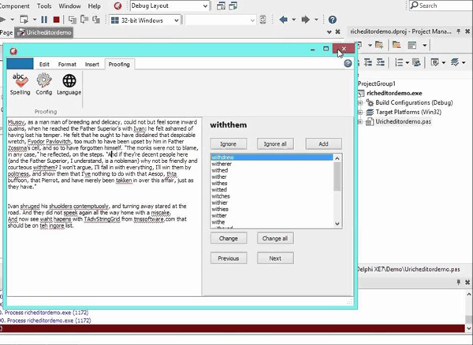The image size is (473, 345).
Task: Open the Window menu
Action: [x=69, y=6]
